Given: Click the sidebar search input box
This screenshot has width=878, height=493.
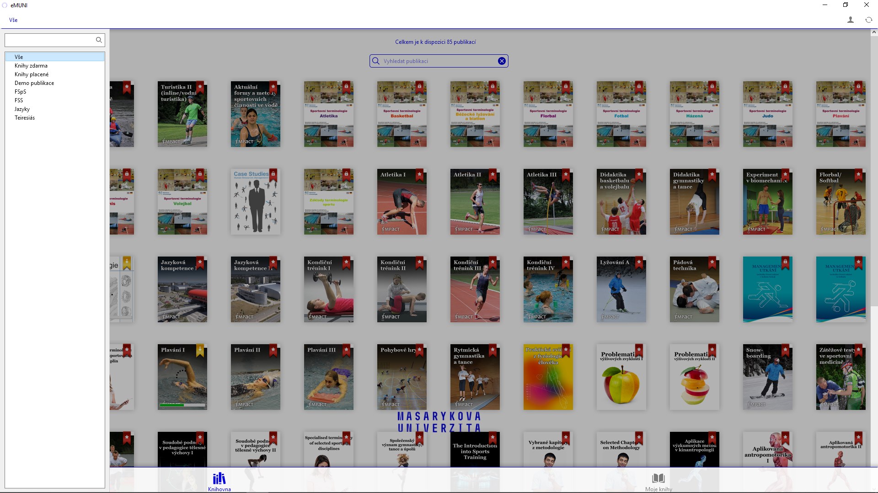Looking at the screenshot, I should click(49, 40).
